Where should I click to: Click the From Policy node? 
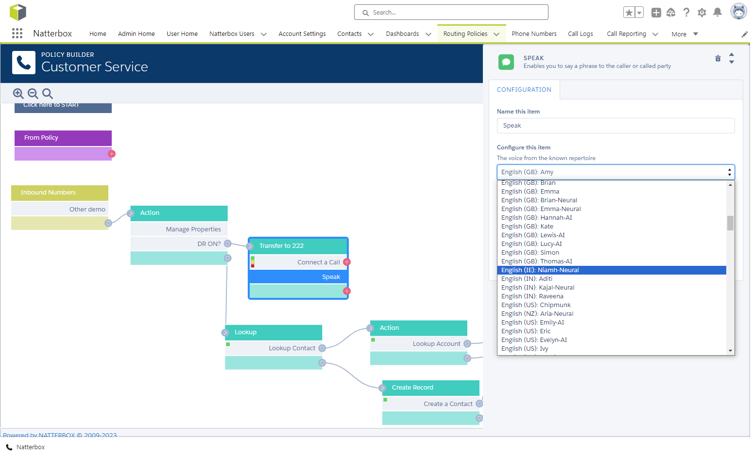pos(63,138)
